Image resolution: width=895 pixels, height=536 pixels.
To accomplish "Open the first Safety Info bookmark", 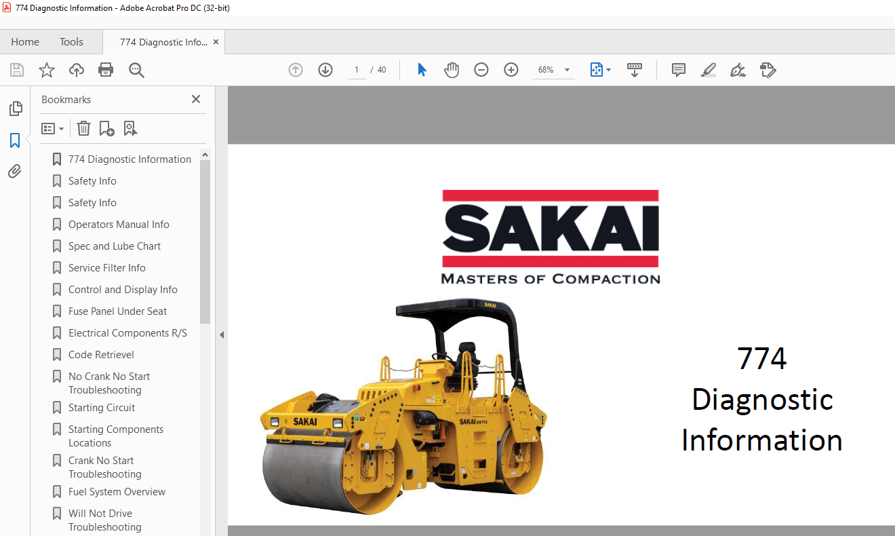I will [x=92, y=181].
